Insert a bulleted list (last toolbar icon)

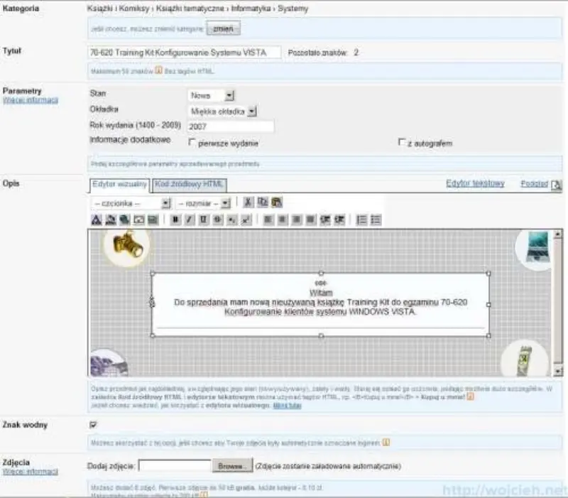point(376,220)
